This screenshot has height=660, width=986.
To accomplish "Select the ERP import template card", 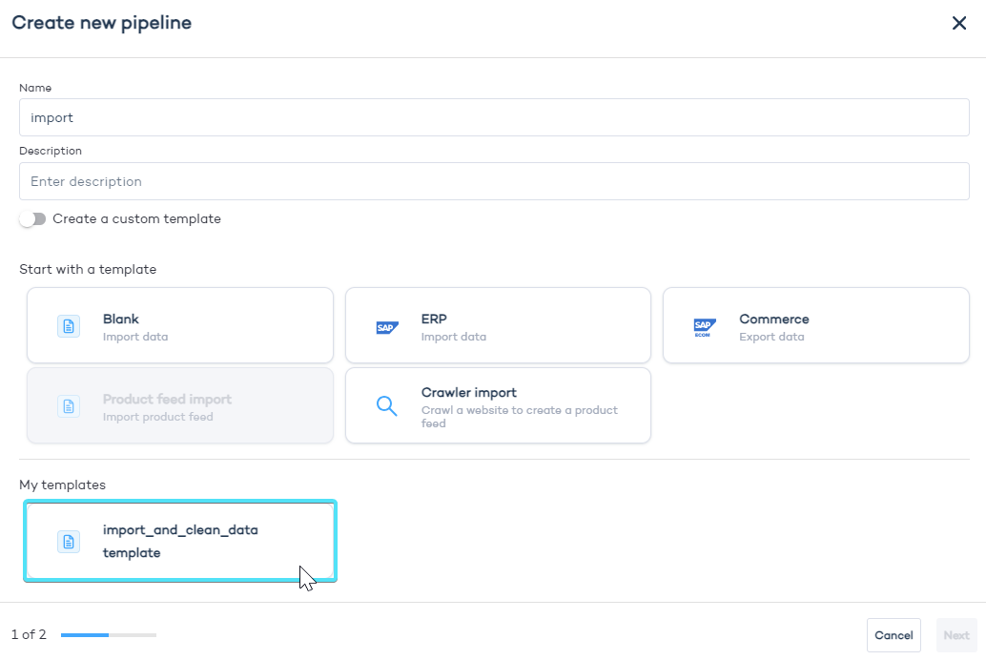I will 498,325.
